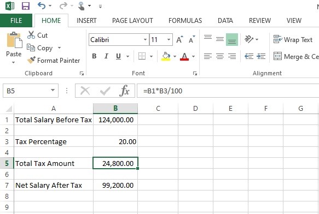Apply yellow fill color

pos(166,56)
